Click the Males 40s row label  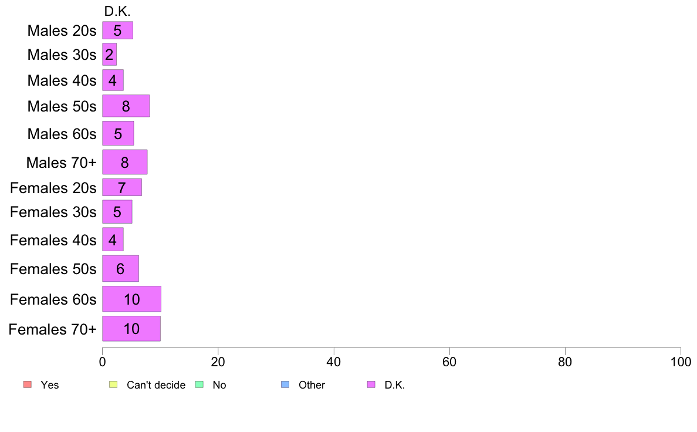[62, 80]
